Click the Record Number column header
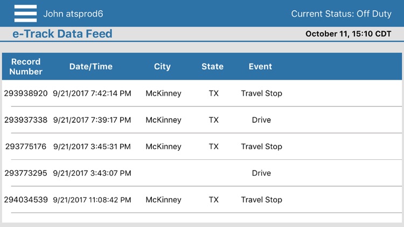Image resolution: width=404 pixels, height=227 pixels. (x=26, y=66)
